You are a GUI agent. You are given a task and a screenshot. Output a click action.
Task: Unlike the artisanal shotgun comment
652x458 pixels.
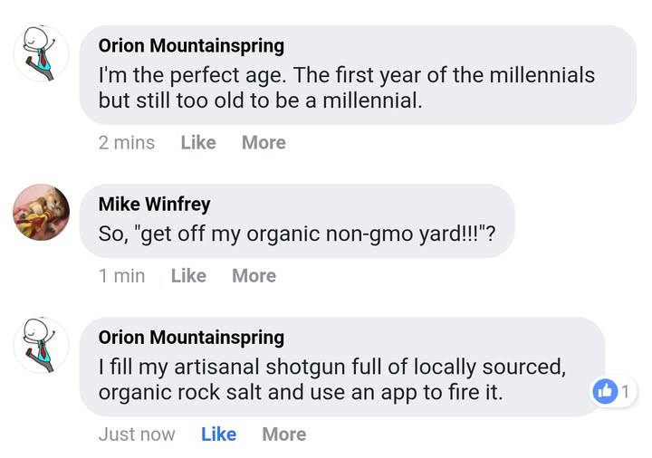[218, 434]
